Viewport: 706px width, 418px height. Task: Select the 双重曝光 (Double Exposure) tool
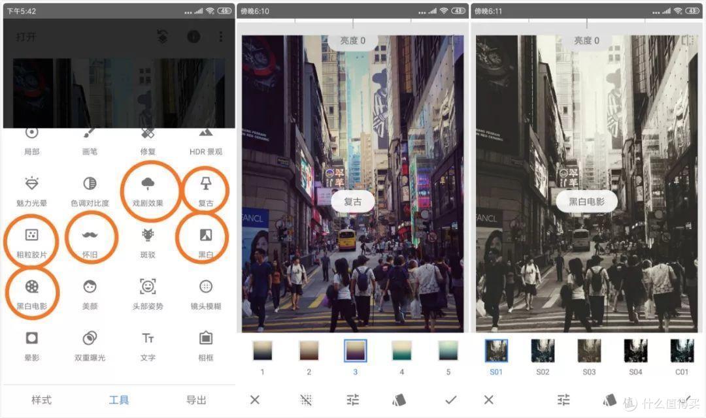click(90, 339)
